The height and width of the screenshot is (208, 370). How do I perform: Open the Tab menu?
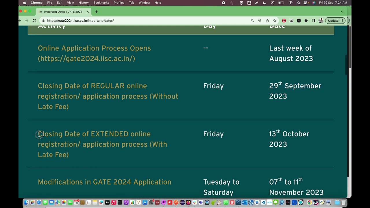[132, 3]
